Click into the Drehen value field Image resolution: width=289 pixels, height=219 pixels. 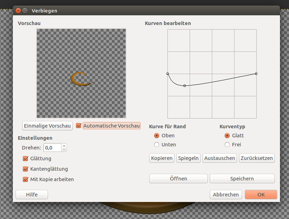point(52,148)
